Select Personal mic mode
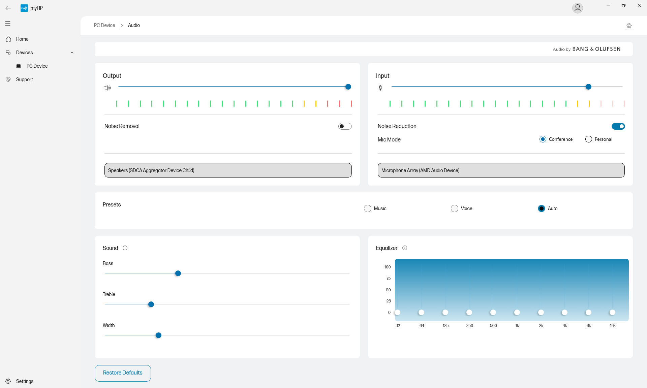 point(589,139)
